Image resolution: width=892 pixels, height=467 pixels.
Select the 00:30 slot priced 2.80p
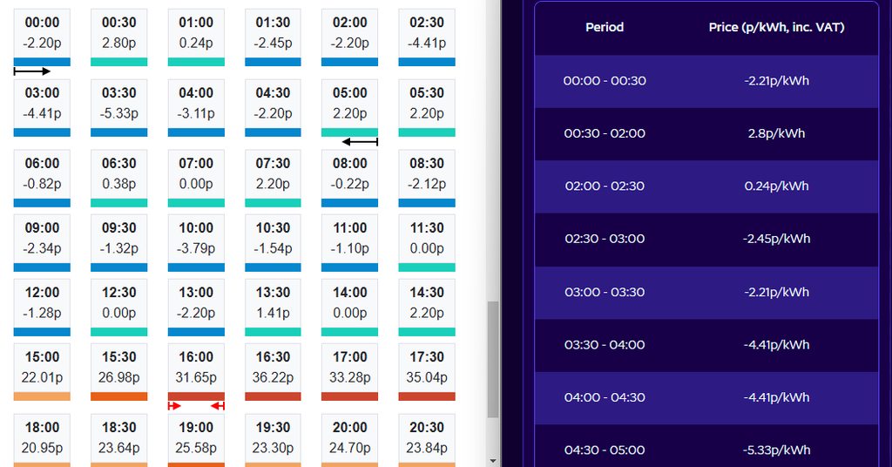click(x=118, y=33)
